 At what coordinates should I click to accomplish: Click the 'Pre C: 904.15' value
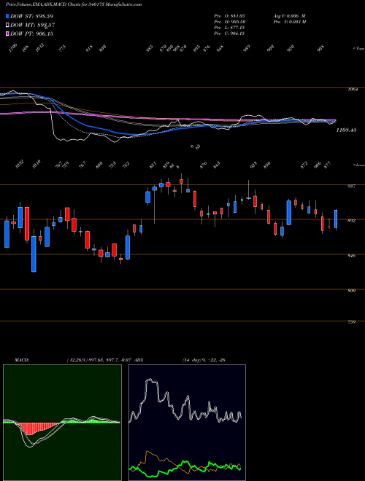pyautogui.click(x=229, y=34)
